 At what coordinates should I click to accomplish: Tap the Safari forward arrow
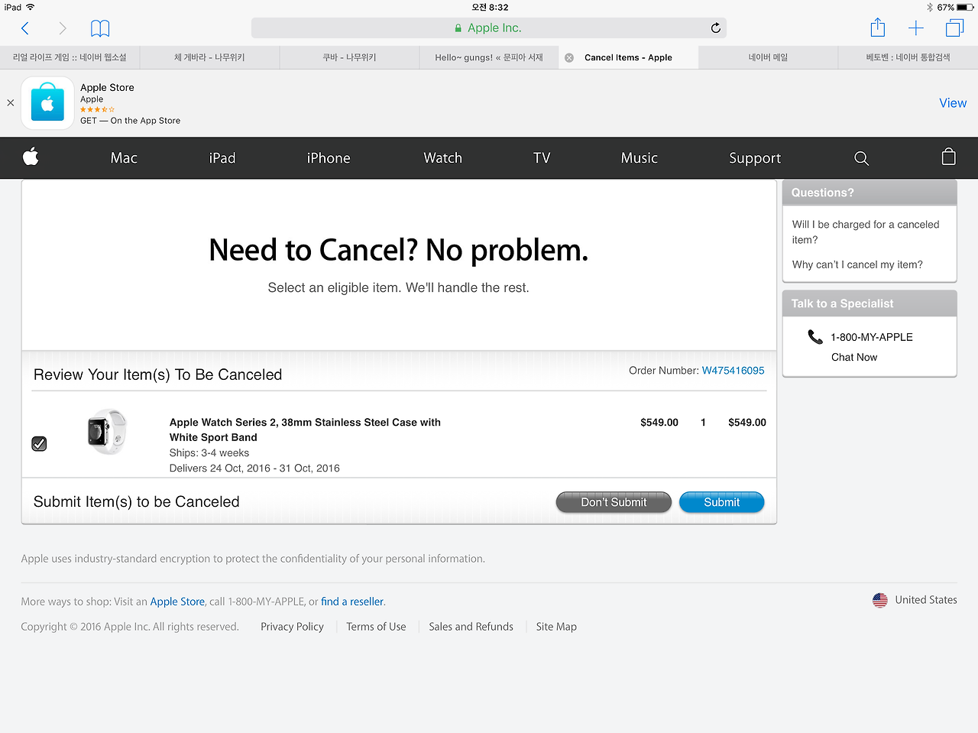pyautogui.click(x=63, y=28)
